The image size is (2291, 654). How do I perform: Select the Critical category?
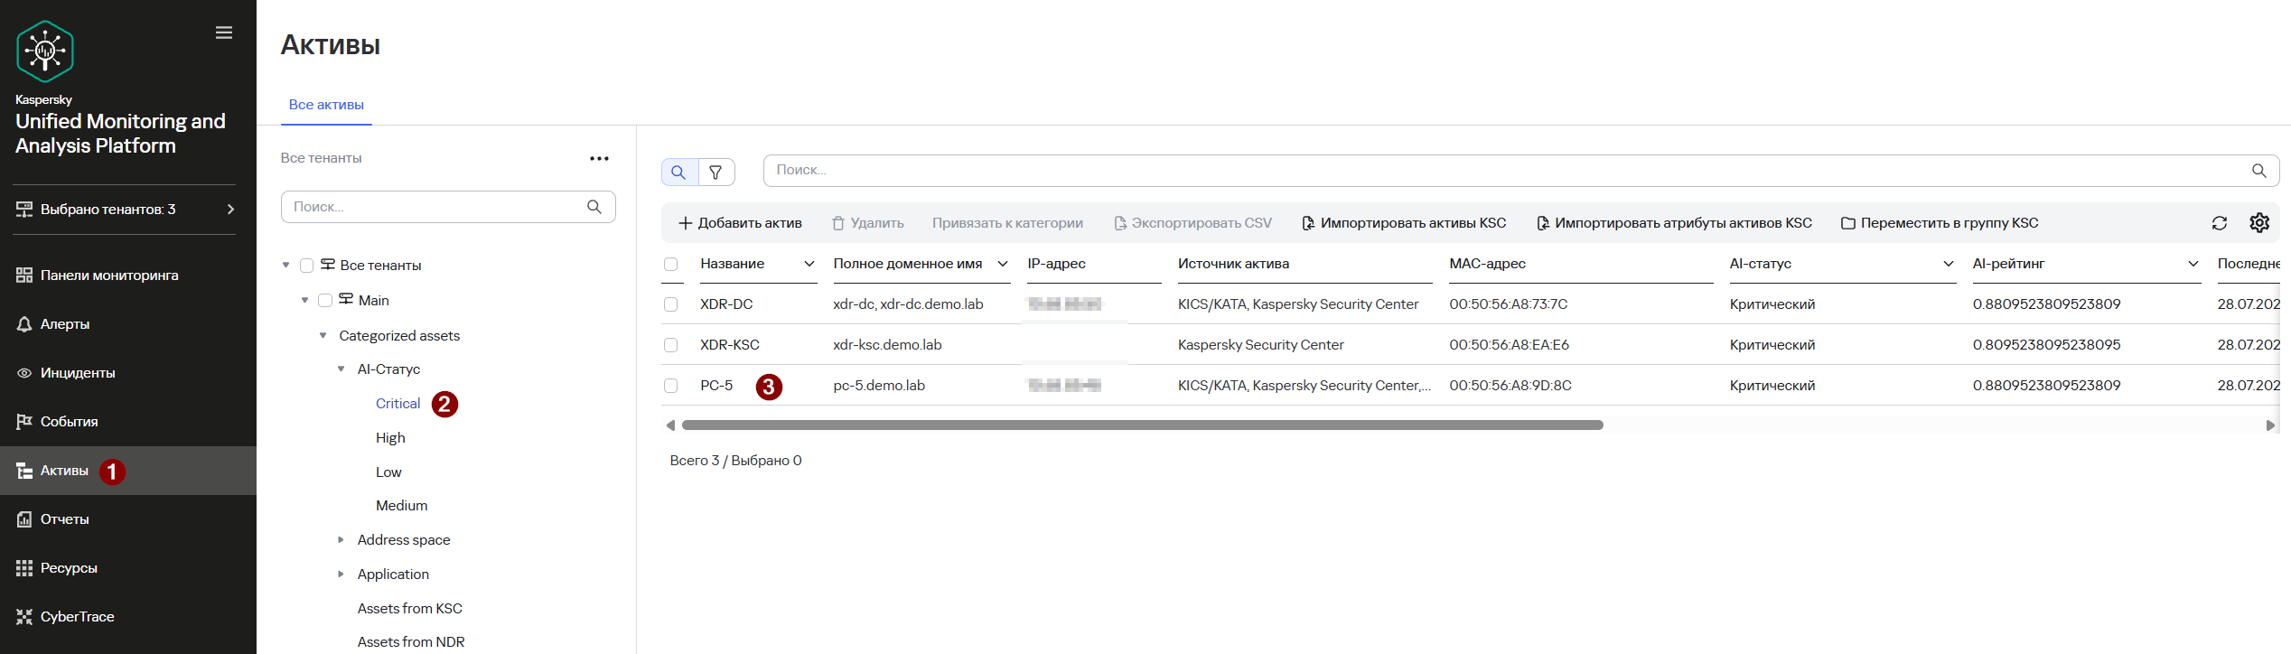(397, 403)
